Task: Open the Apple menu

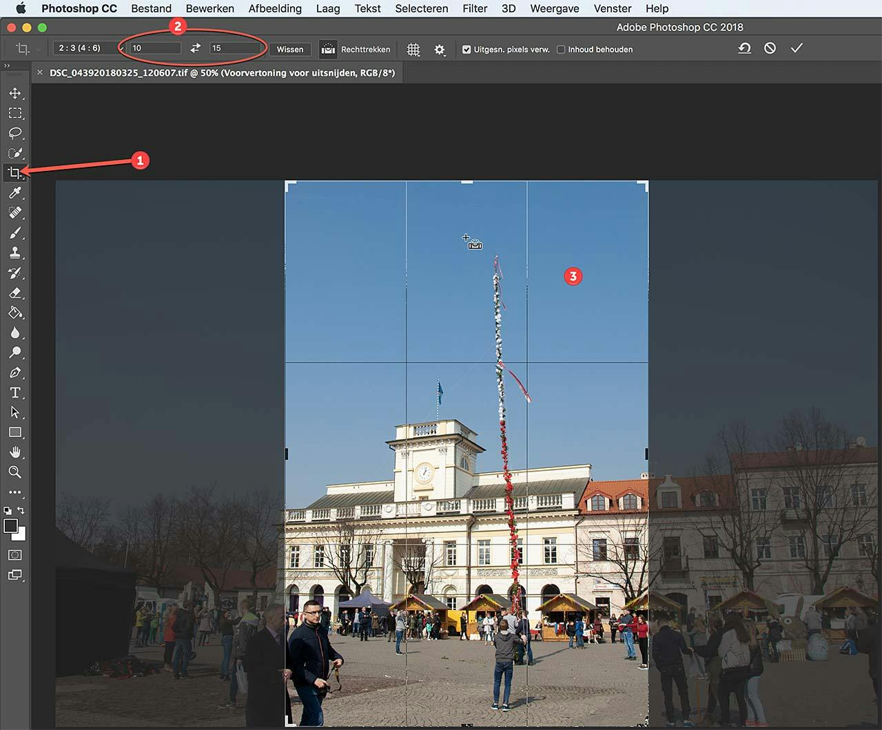Action: point(21,8)
